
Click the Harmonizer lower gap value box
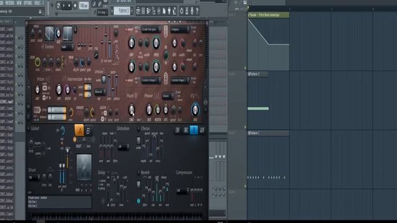[x=87, y=94]
